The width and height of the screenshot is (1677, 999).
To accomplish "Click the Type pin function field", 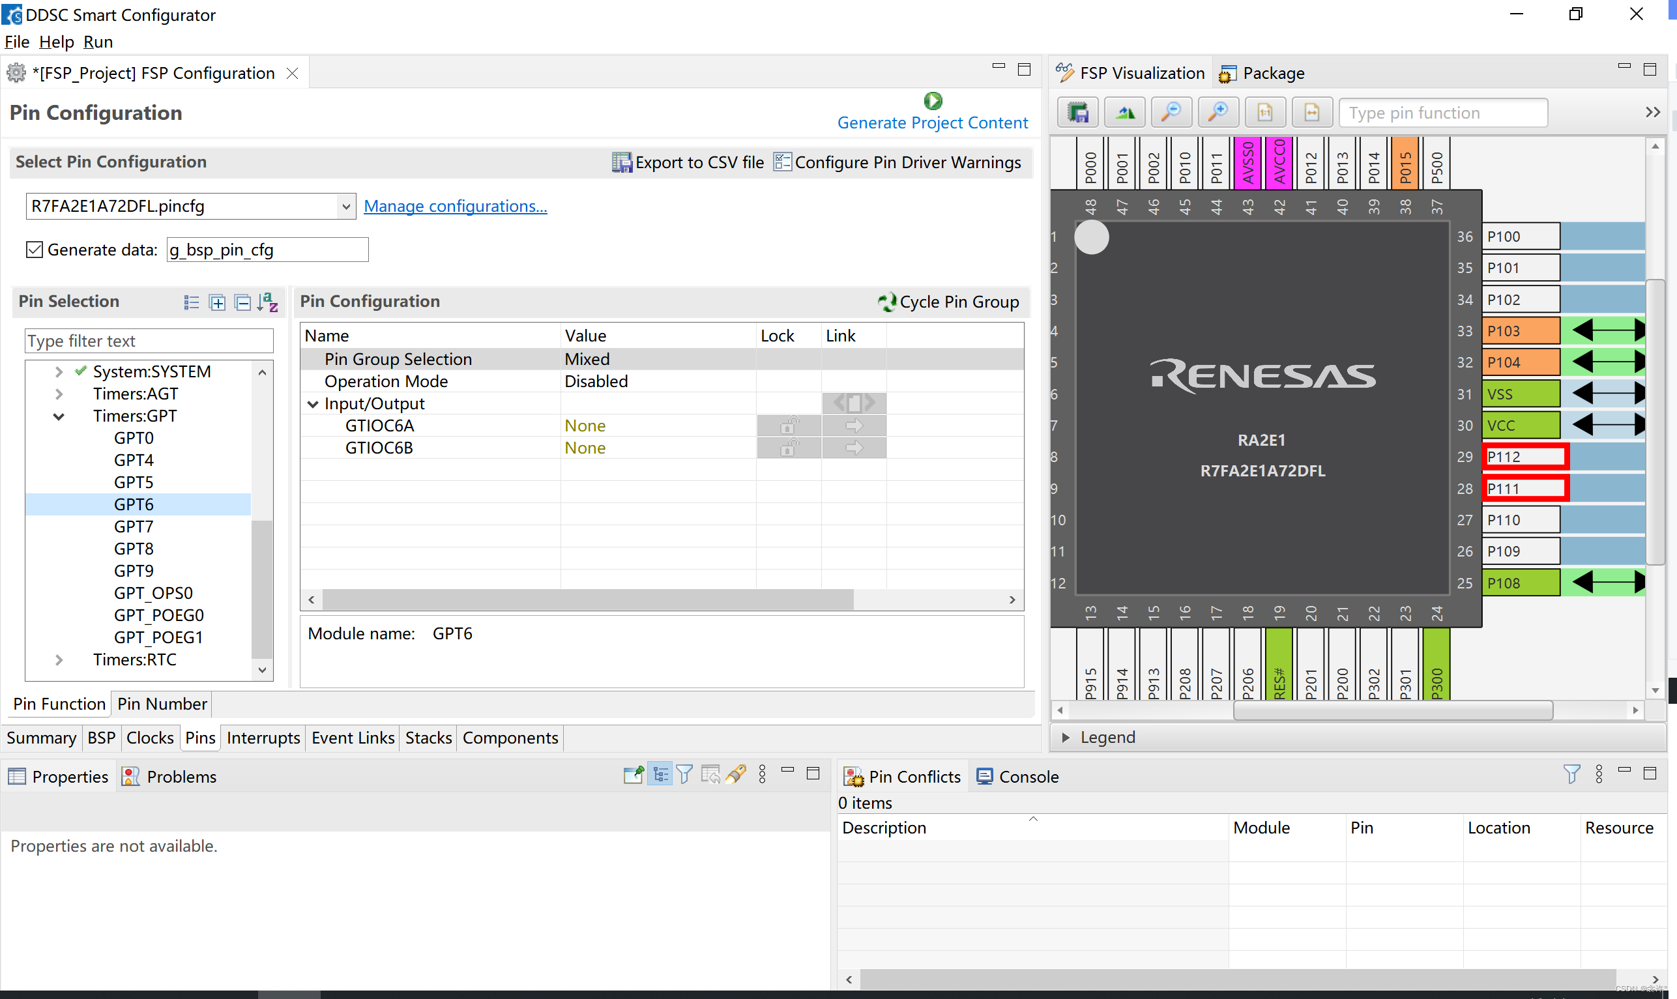I will tap(1442, 113).
